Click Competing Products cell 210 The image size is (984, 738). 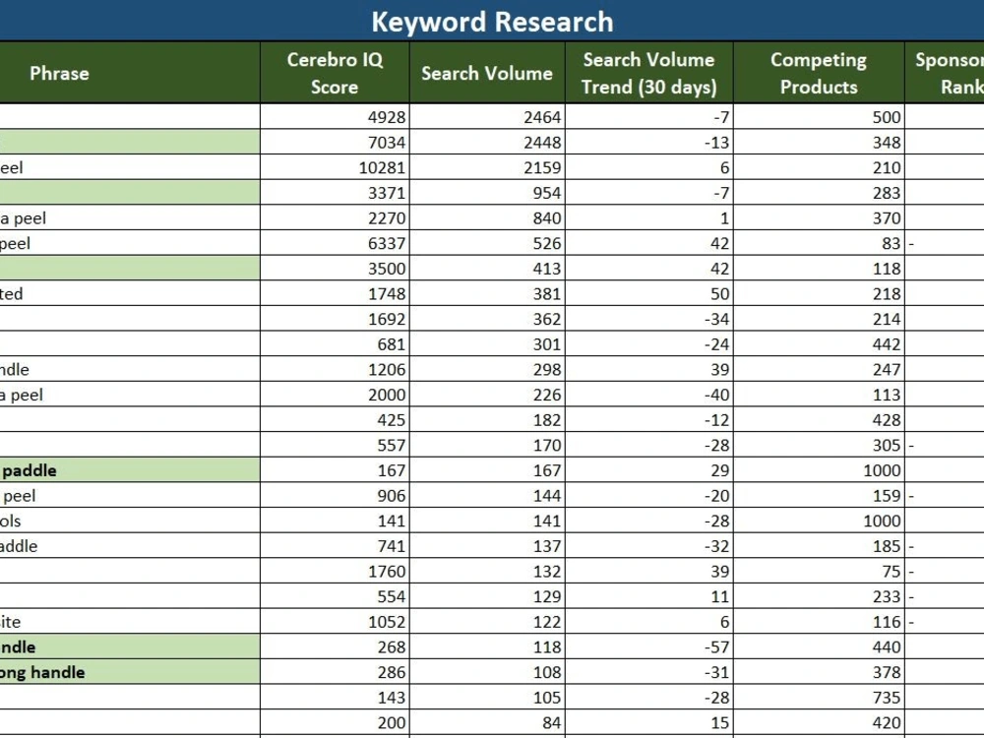819,167
